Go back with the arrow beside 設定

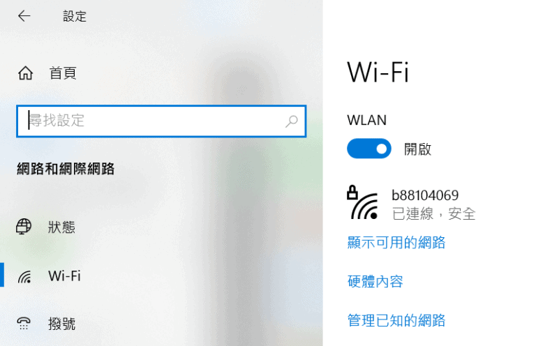click(24, 16)
